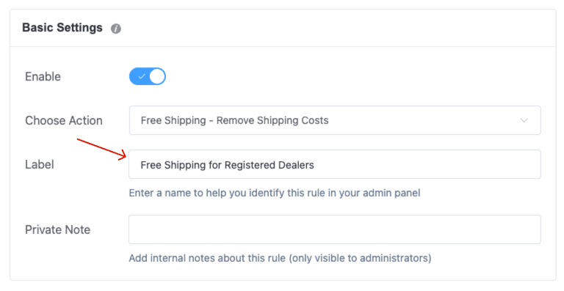The width and height of the screenshot is (564, 291).
Task: Select the 'Free Shipping - Remove Shipping Costs' value
Action: (x=234, y=120)
